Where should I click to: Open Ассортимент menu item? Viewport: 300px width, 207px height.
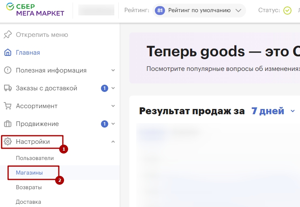click(36, 106)
